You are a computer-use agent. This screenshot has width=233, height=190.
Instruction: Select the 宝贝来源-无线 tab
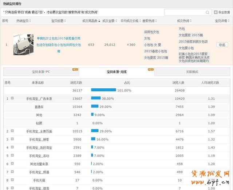(116, 72)
